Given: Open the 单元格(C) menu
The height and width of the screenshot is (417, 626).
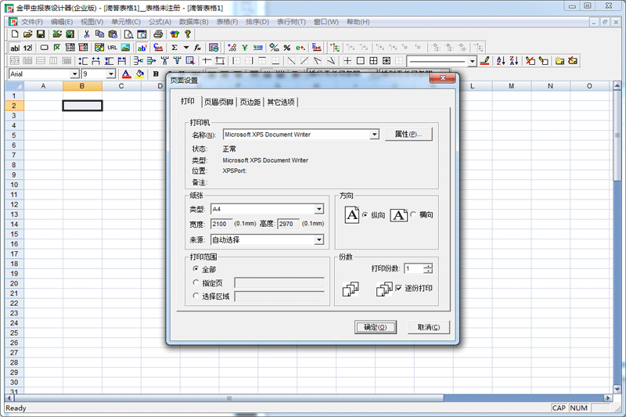Looking at the screenshot, I should tap(126, 22).
